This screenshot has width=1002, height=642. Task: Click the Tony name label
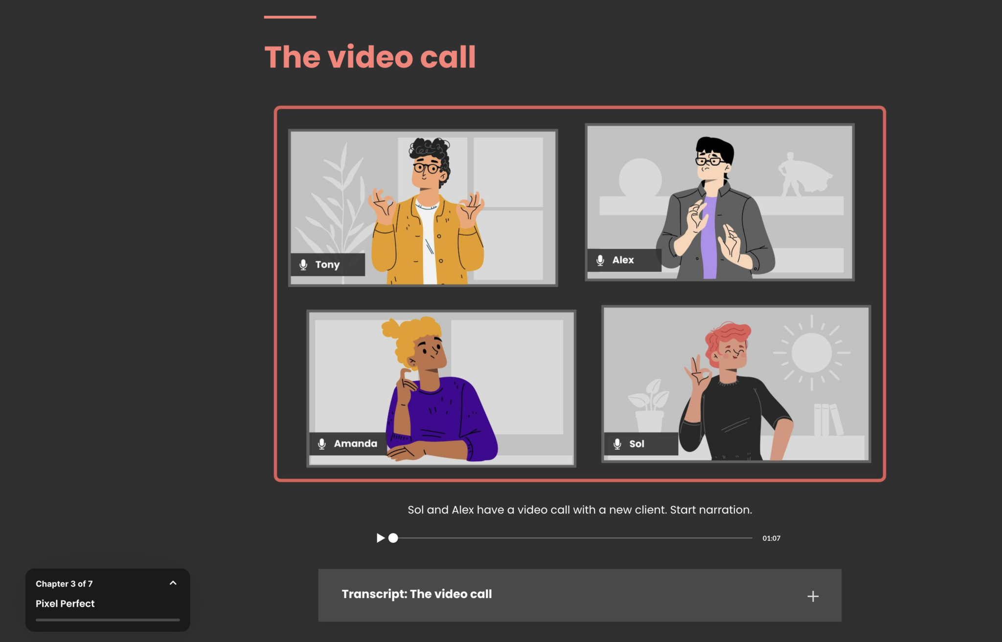(x=327, y=265)
